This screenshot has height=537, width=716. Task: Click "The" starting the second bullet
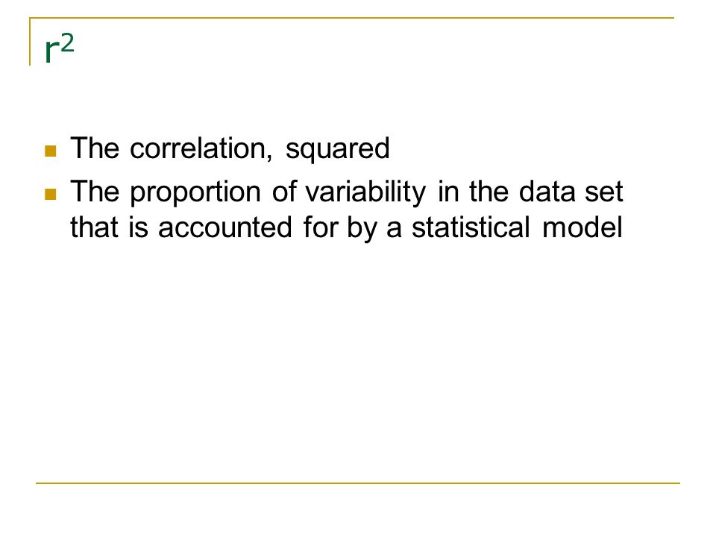[x=95, y=192]
